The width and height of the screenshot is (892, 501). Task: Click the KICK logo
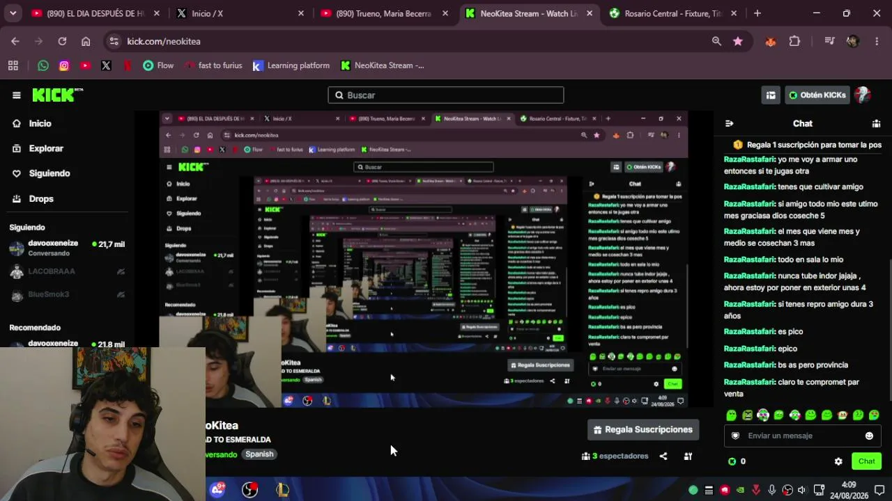(x=57, y=95)
